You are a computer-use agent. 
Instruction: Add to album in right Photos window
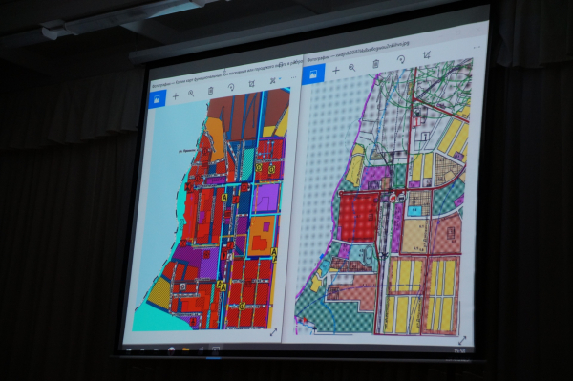click(x=336, y=71)
